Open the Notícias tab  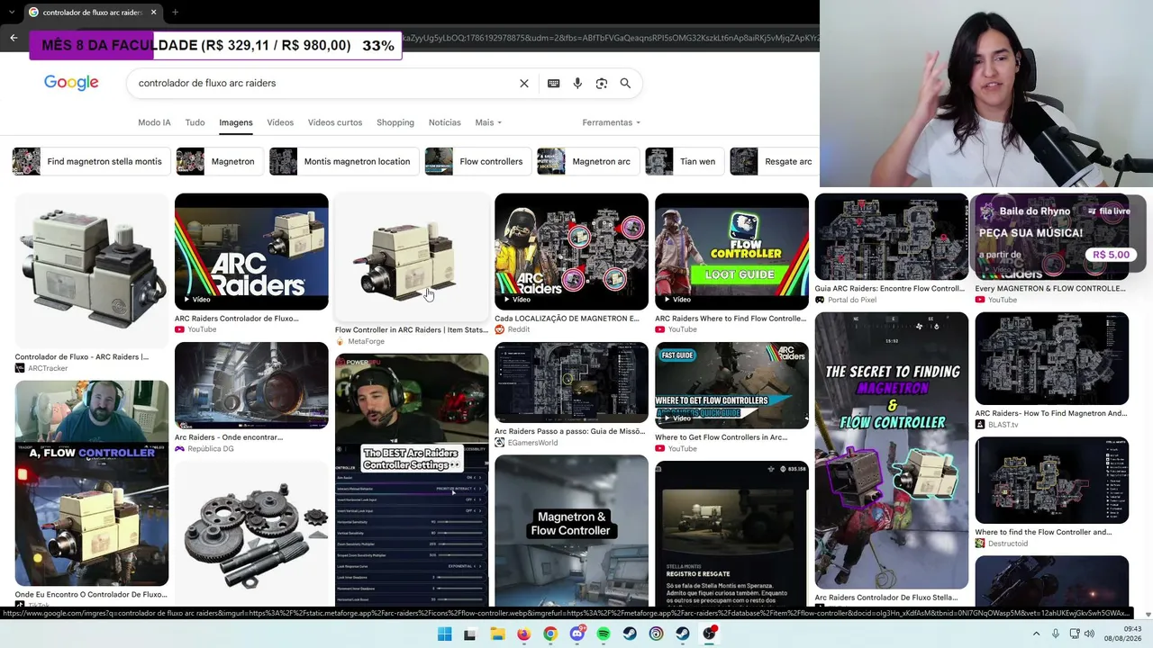point(445,122)
